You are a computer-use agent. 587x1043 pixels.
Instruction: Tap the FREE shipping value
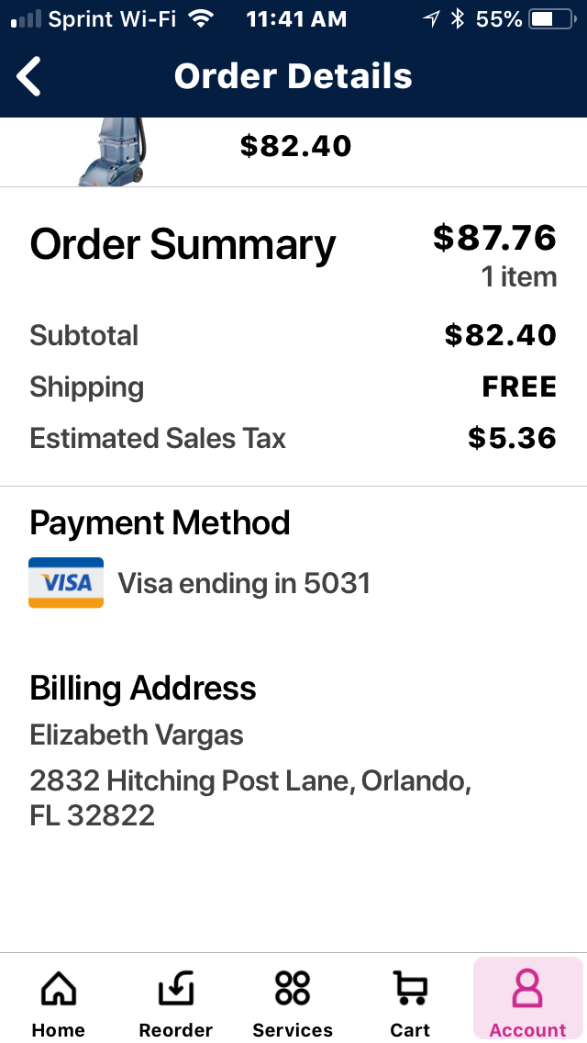[519, 387]
